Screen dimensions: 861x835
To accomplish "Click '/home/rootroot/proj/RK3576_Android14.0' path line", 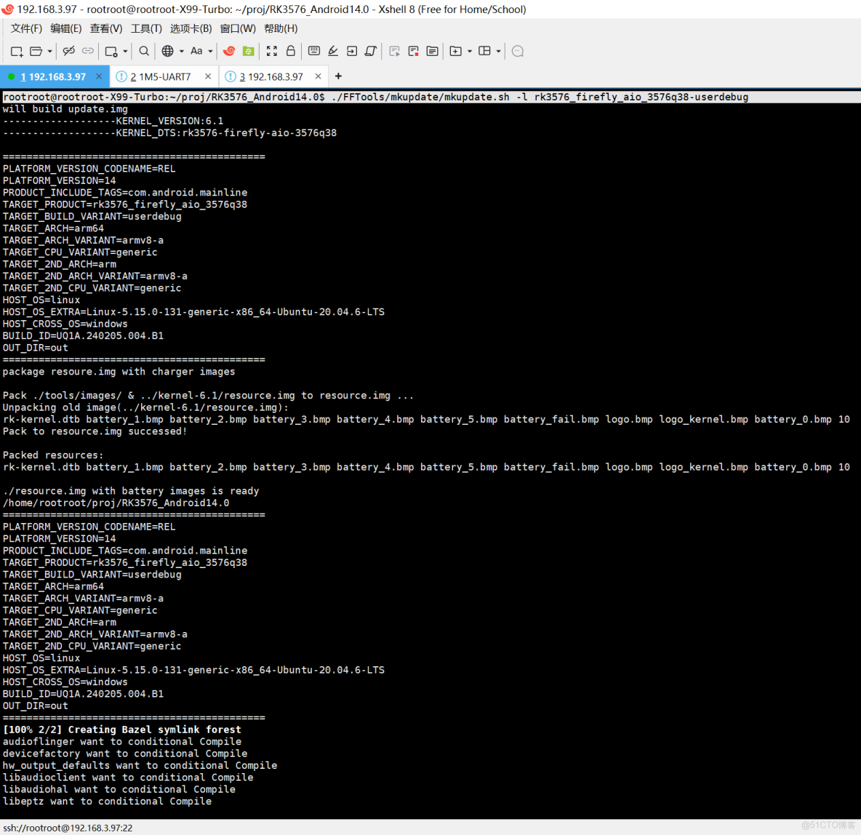I will (x=116, y=503).
